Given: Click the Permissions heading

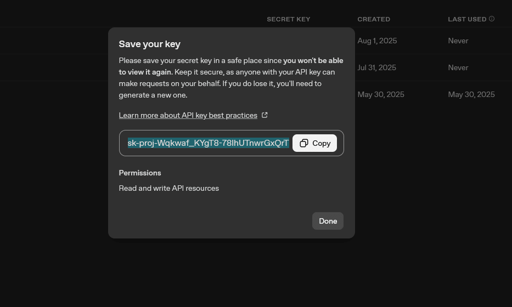Looking at the screenshot, I should coord(140,173).
